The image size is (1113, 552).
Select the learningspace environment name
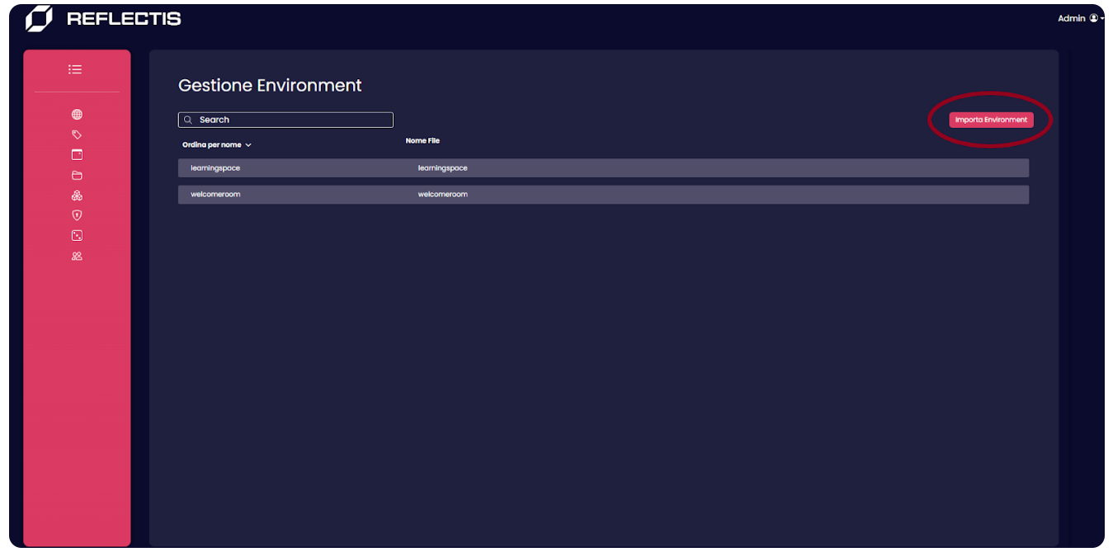(x=215, y=168)
